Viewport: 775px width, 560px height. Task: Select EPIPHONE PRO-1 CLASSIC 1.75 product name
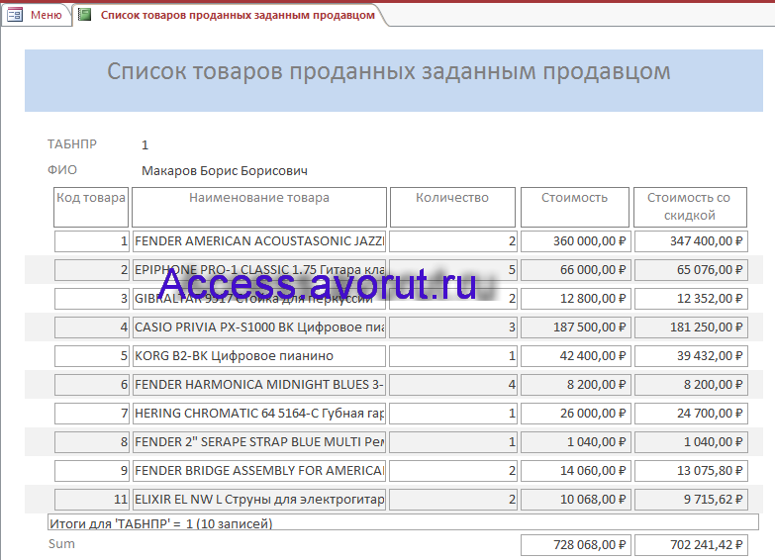[259, 270]
